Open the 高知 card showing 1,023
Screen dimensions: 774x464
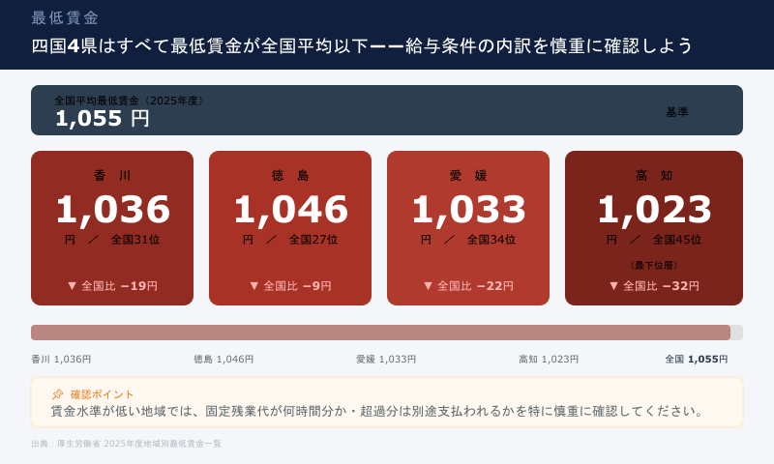point(654,228)
